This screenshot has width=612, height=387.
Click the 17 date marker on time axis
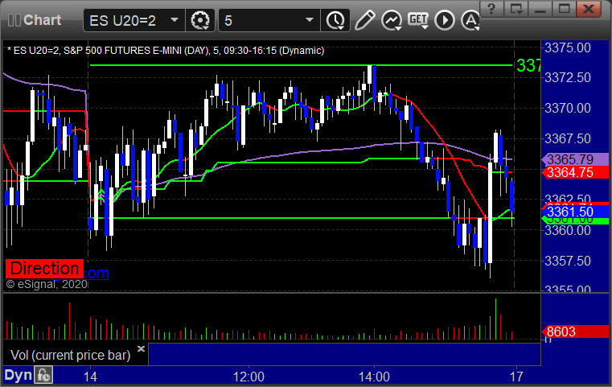516,377
